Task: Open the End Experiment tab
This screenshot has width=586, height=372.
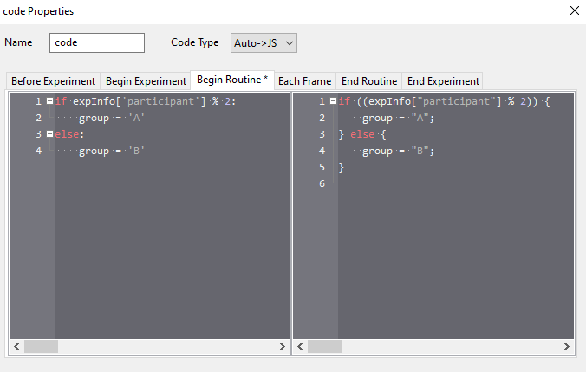Action: tap(443, 81)
